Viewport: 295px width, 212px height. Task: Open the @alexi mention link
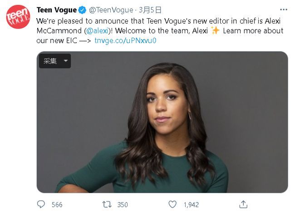pos(98,31)
